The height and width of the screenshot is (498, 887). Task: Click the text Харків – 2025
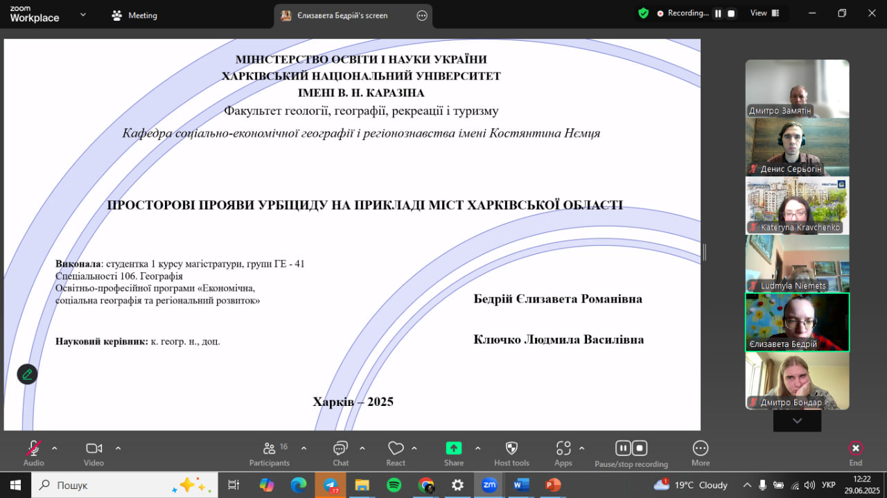[353, 402]
